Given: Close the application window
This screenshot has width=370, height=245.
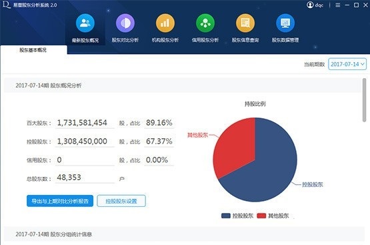Looking at the screenshot, I should [x=365, y=5].
